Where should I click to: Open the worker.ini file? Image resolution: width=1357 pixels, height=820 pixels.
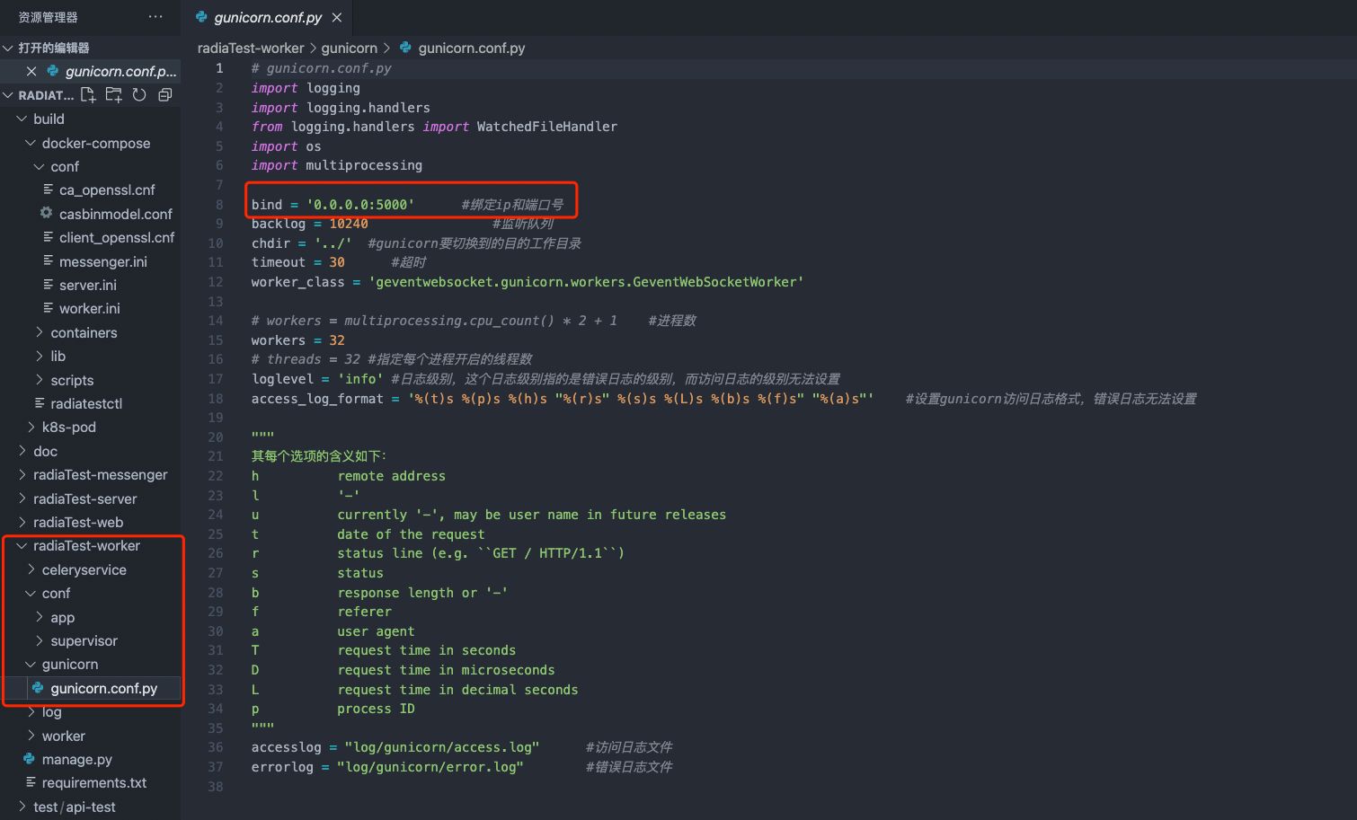[x=89, y=308]
